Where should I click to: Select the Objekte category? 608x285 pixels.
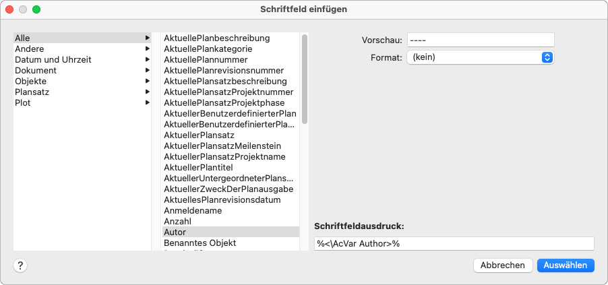[31, 82]
